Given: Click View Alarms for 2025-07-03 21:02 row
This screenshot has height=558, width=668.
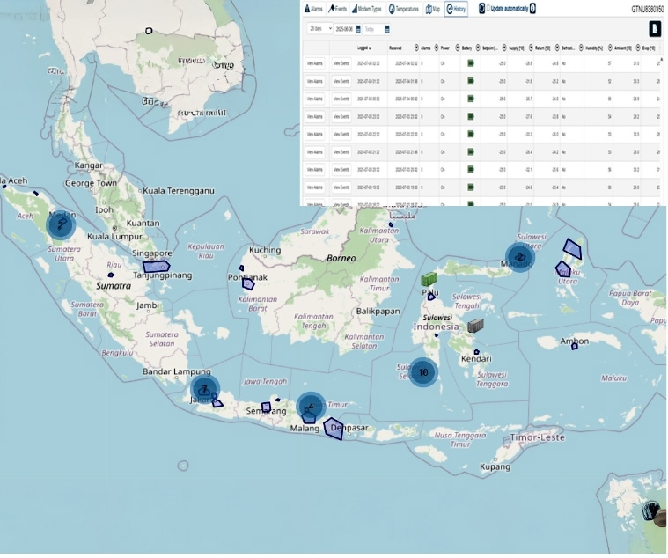Looking at the screenshot, I should (x=315, y=151).
